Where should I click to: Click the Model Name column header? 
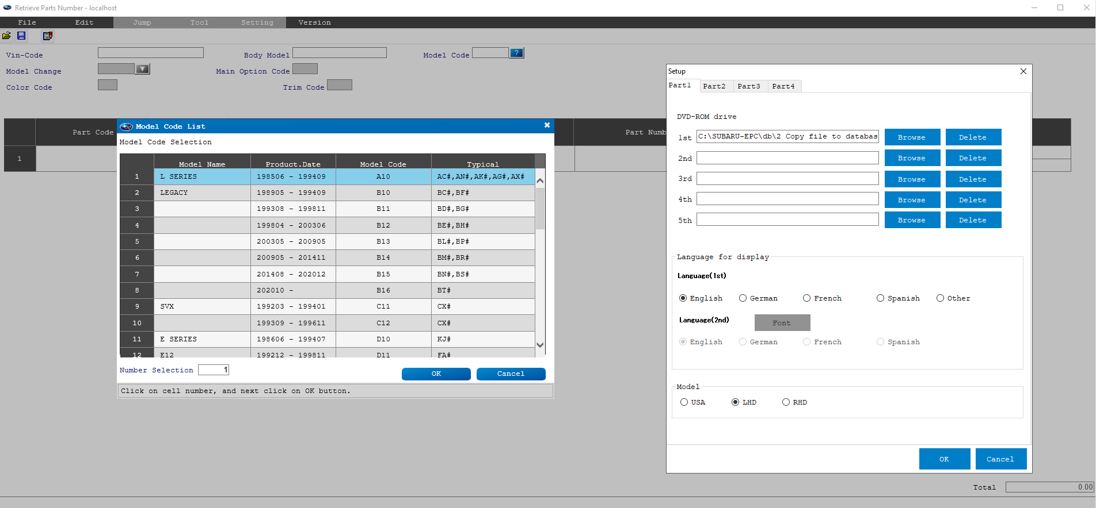(x=202, y=161)
